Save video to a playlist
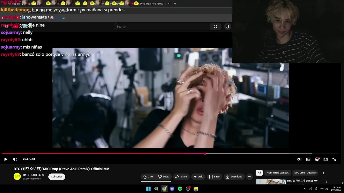 (214, 177)
